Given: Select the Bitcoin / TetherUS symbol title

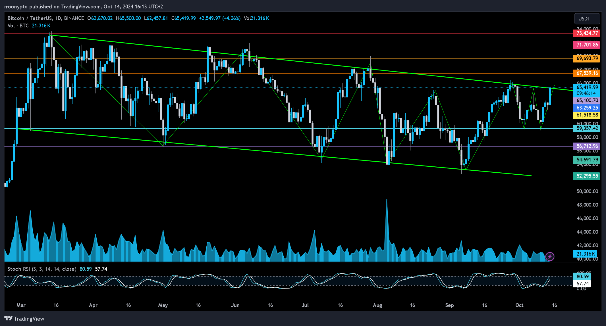Looking at the screenshot, I should [45, 18].
